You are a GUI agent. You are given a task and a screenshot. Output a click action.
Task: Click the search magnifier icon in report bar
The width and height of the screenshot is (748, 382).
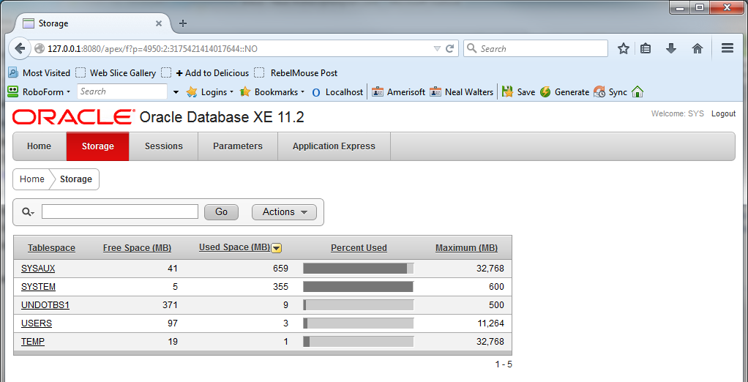pos(28,212)
